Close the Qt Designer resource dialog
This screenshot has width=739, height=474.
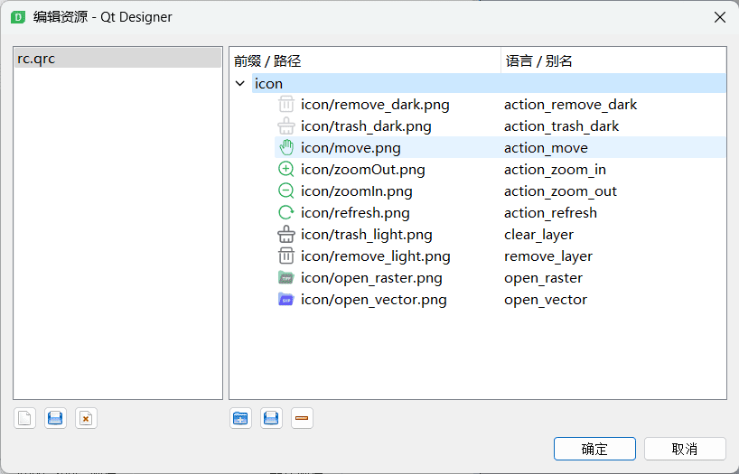[x=720, y=17]
